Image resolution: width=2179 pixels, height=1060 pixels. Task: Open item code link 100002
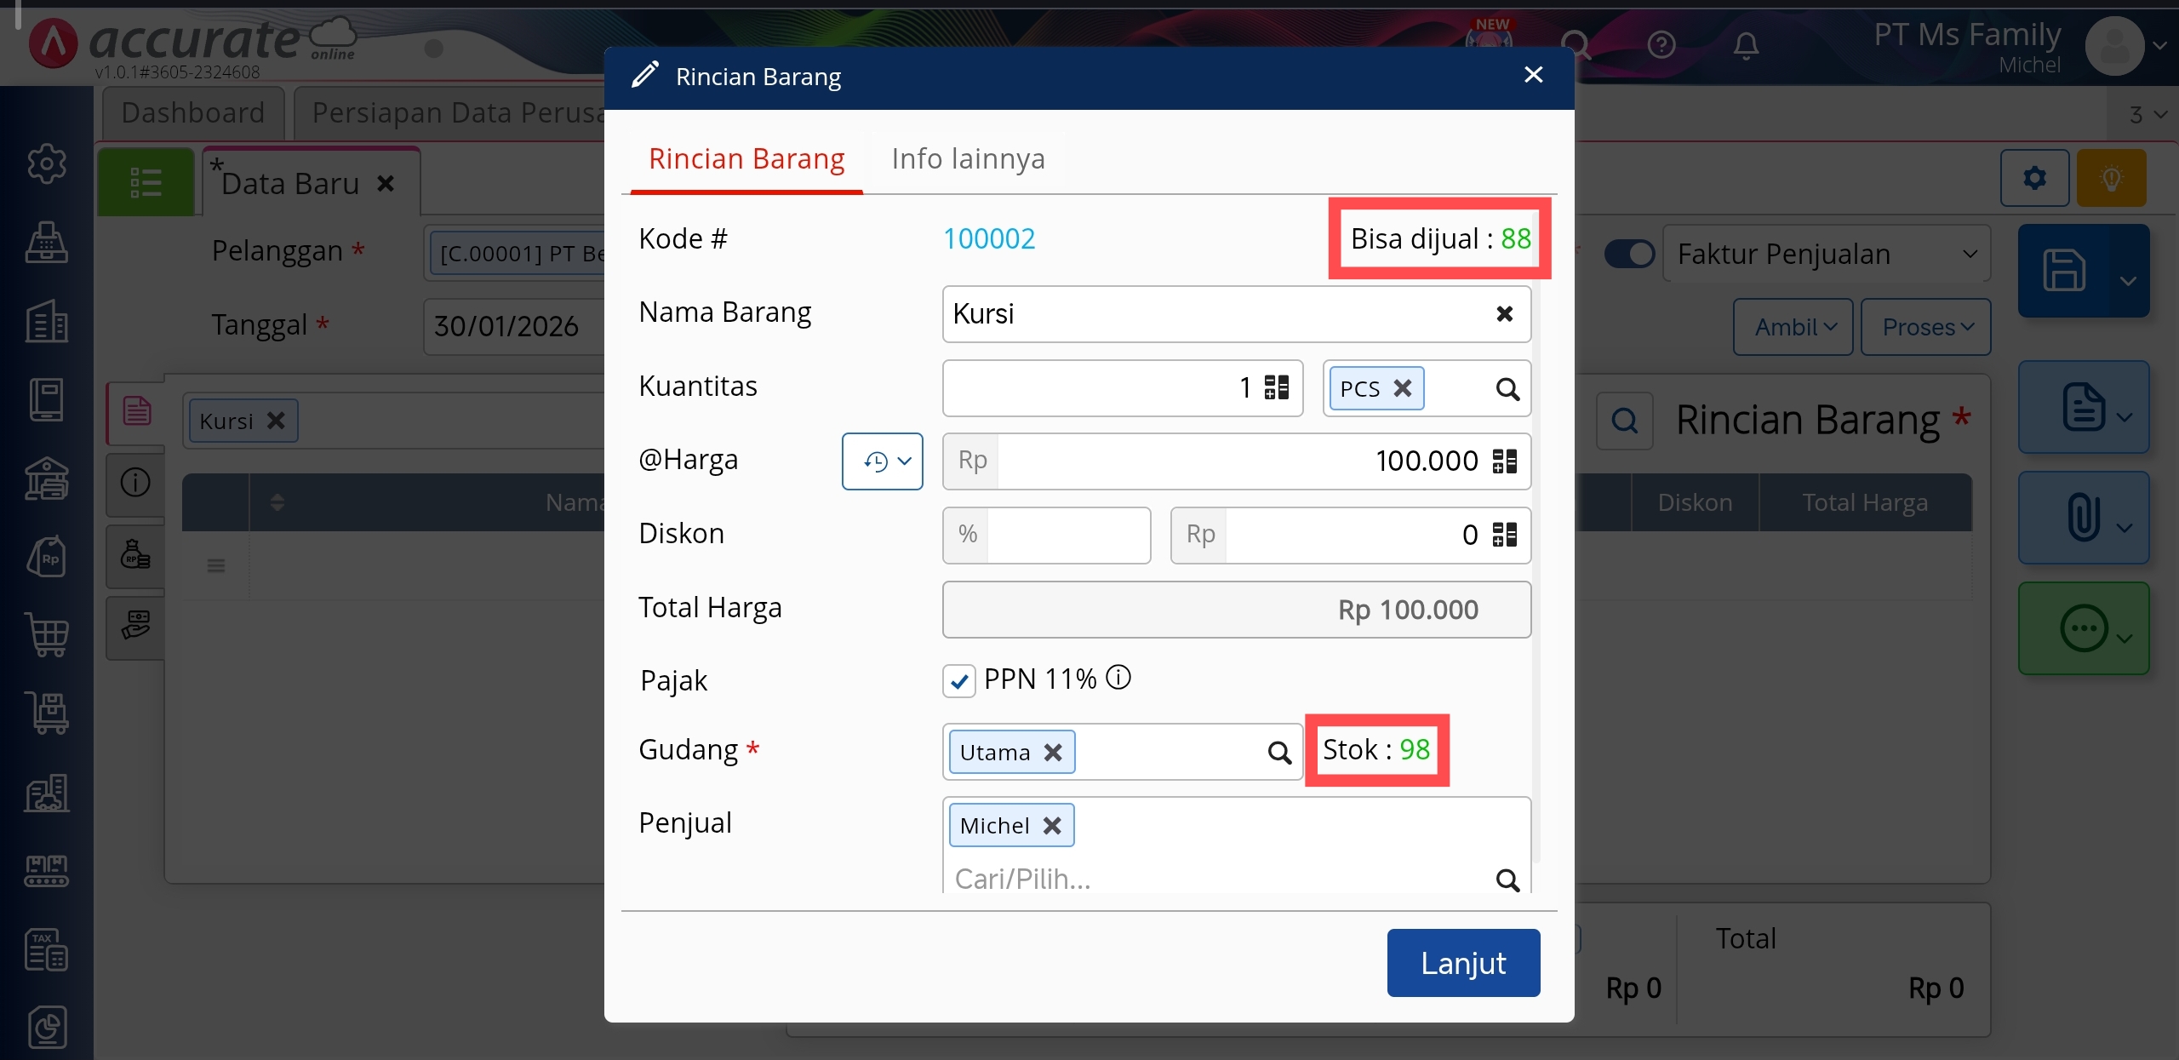[989, 238]
